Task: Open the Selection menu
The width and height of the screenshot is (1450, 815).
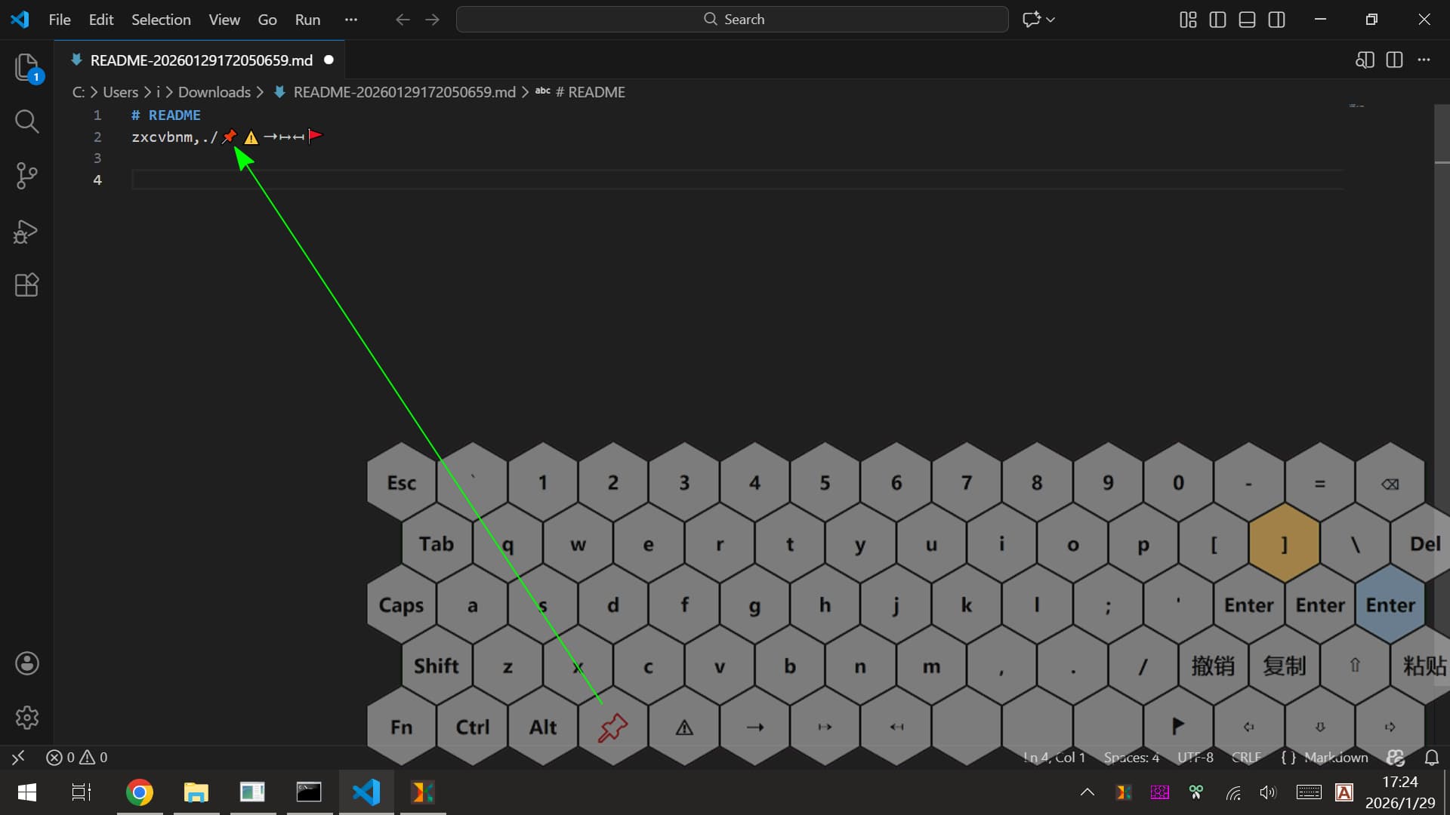Action: [x=161, y=20]
